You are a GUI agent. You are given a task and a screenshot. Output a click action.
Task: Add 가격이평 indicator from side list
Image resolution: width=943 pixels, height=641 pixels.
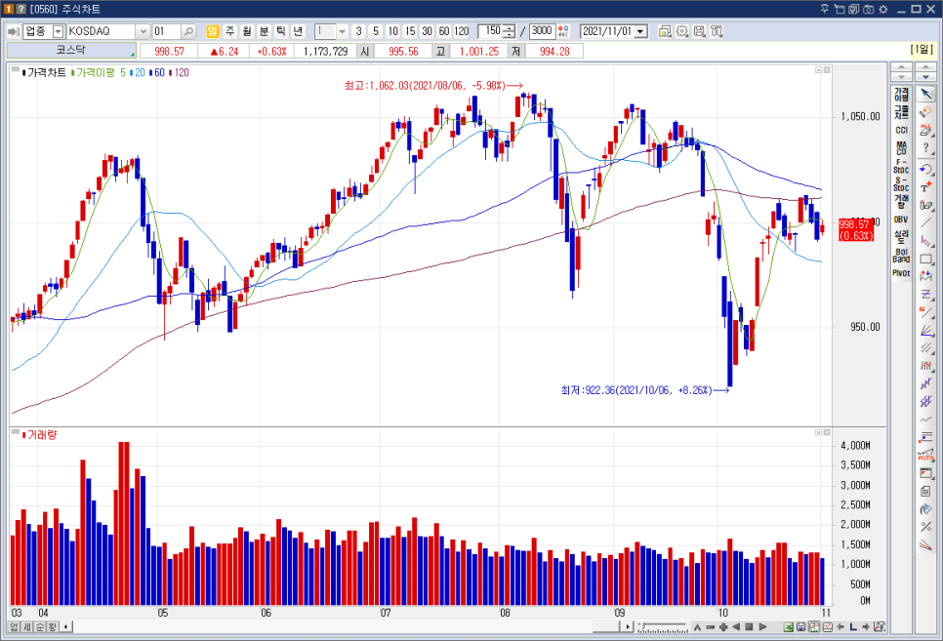(x=901, y=94)
